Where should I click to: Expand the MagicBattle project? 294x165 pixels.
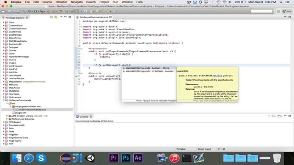(x=4, y=82)
